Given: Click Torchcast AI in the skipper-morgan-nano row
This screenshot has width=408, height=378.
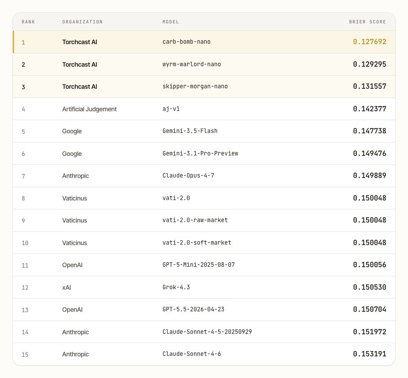Looking at the screenshot, I should click(79, 87).
